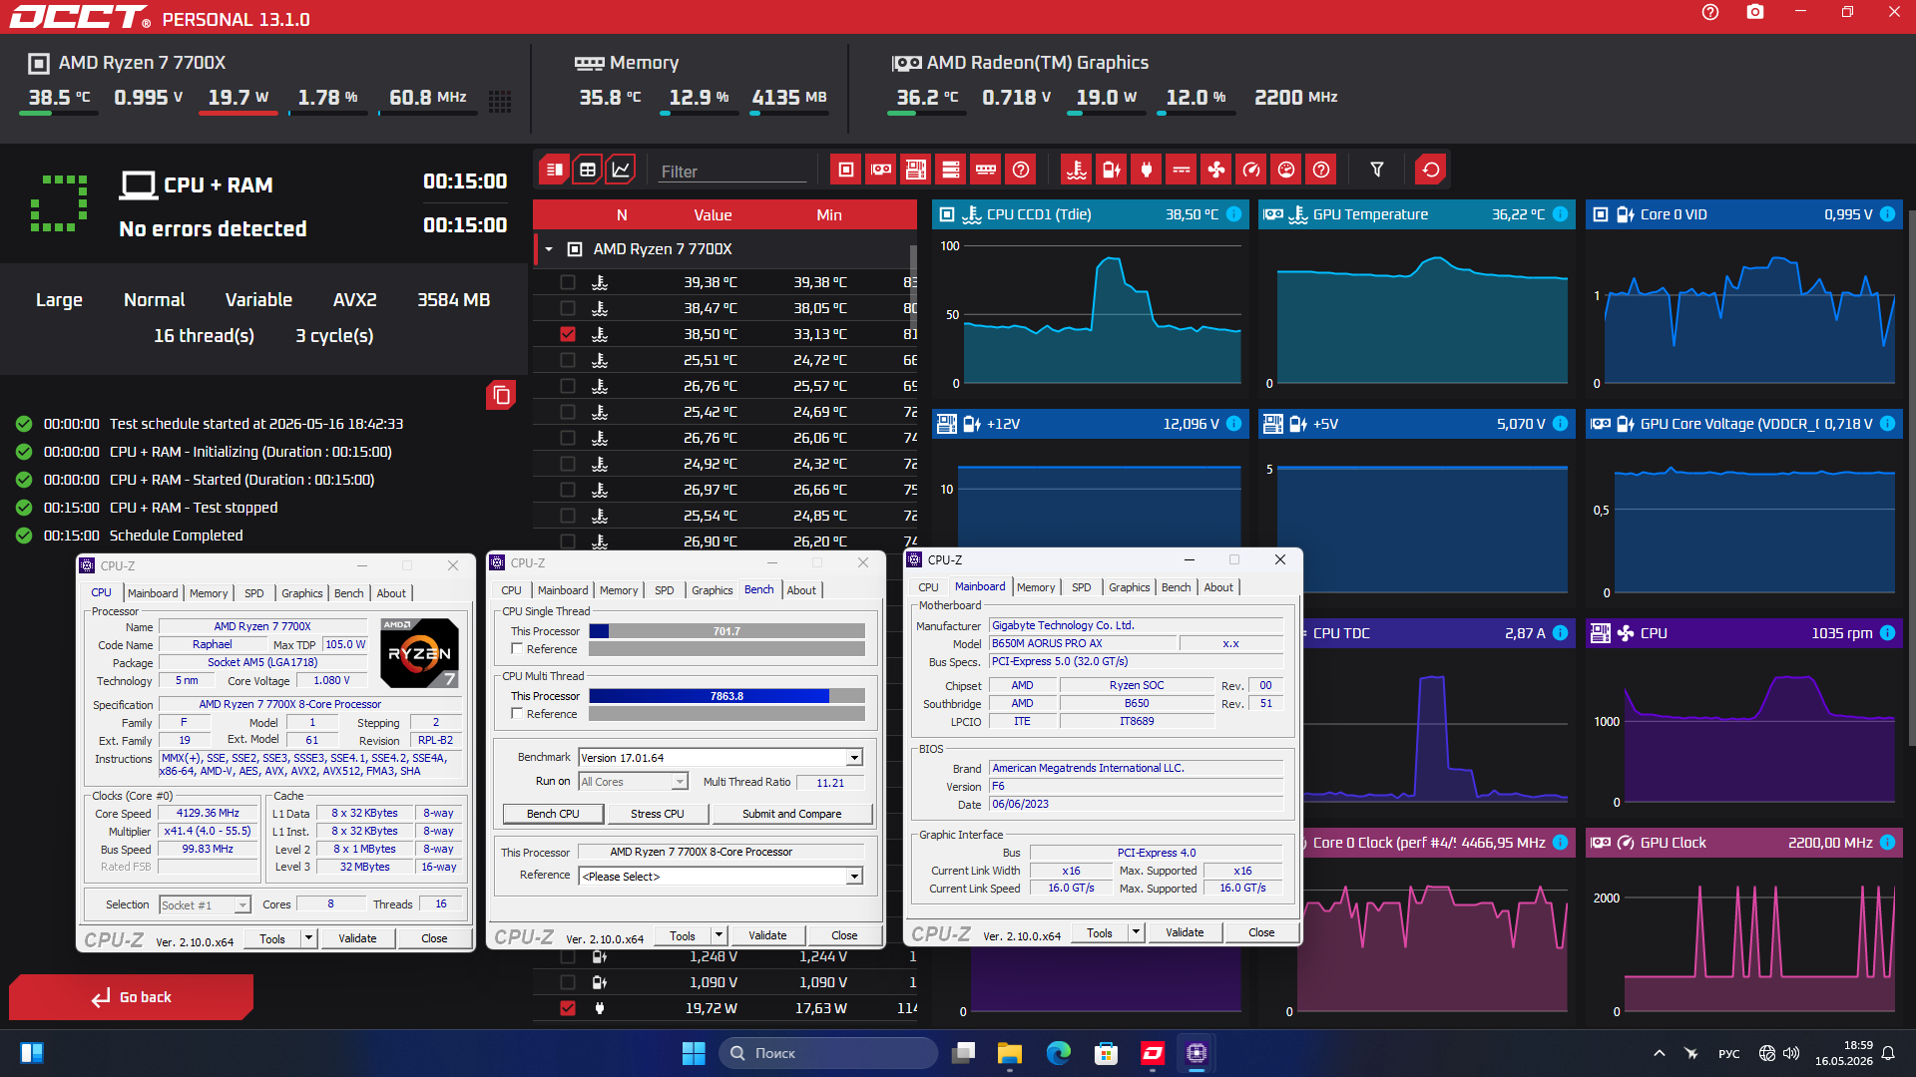This screenshot has height=1077, width=1916.
Task: Show info for GPU Clock graph
Action: (x=1888, y=843)
